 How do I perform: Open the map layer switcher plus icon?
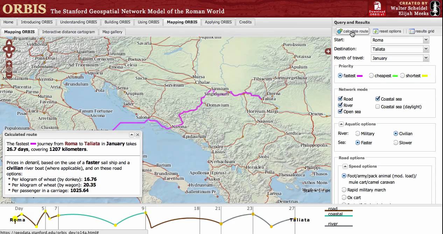coord(328,51)
